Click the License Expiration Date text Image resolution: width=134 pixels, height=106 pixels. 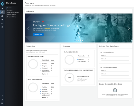[36, 52]
